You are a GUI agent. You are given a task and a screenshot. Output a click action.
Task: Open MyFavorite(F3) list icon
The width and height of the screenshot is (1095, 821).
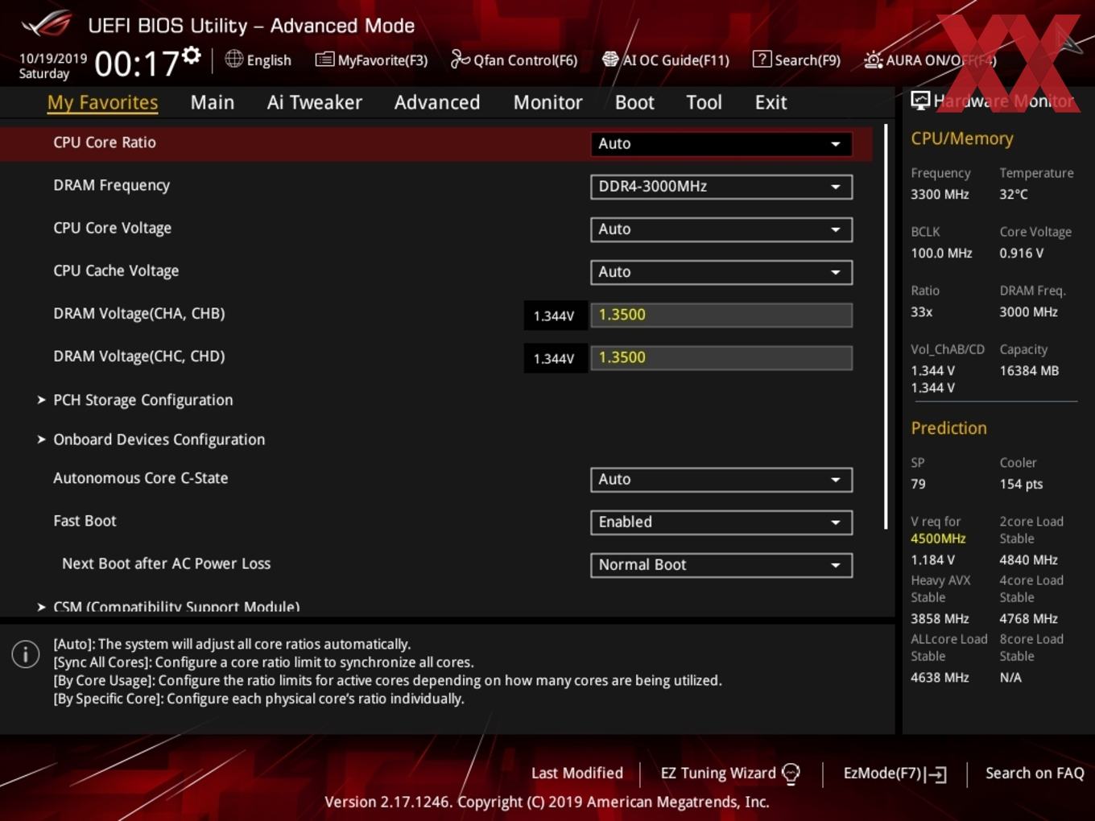(324, 60)
